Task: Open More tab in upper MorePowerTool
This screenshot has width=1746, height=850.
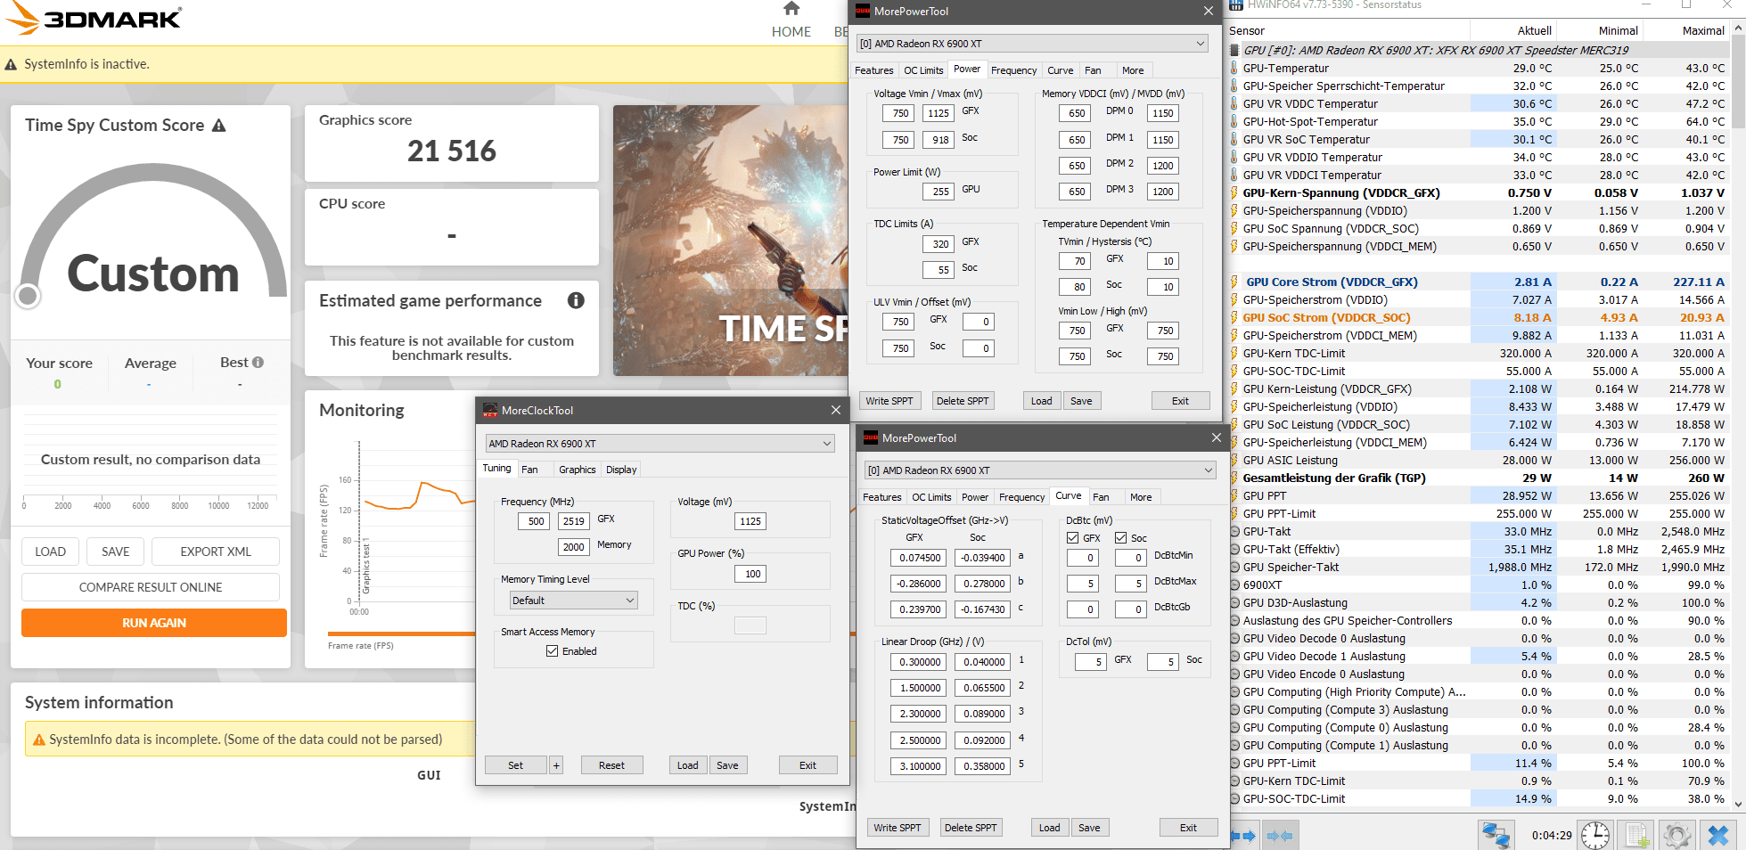Action: click(x=1133, y=70)
